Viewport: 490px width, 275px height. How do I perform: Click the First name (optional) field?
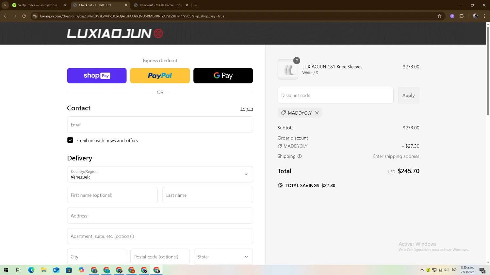112,195
